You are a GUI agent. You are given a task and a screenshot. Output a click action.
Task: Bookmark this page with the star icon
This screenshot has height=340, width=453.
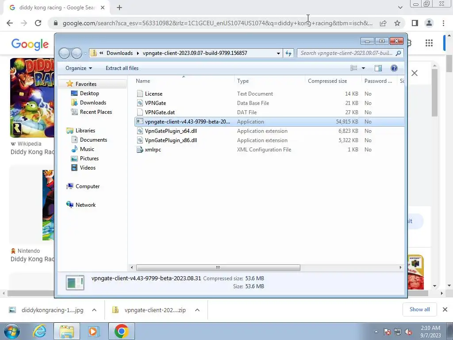coord(398,23)
